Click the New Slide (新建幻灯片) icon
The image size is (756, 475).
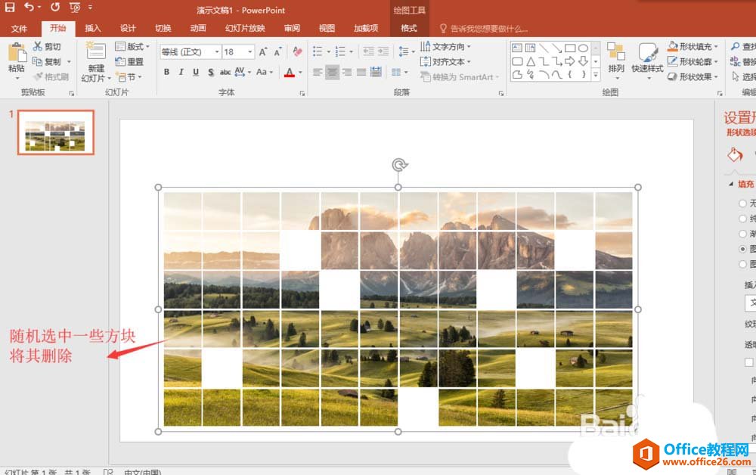coord(96,52)
